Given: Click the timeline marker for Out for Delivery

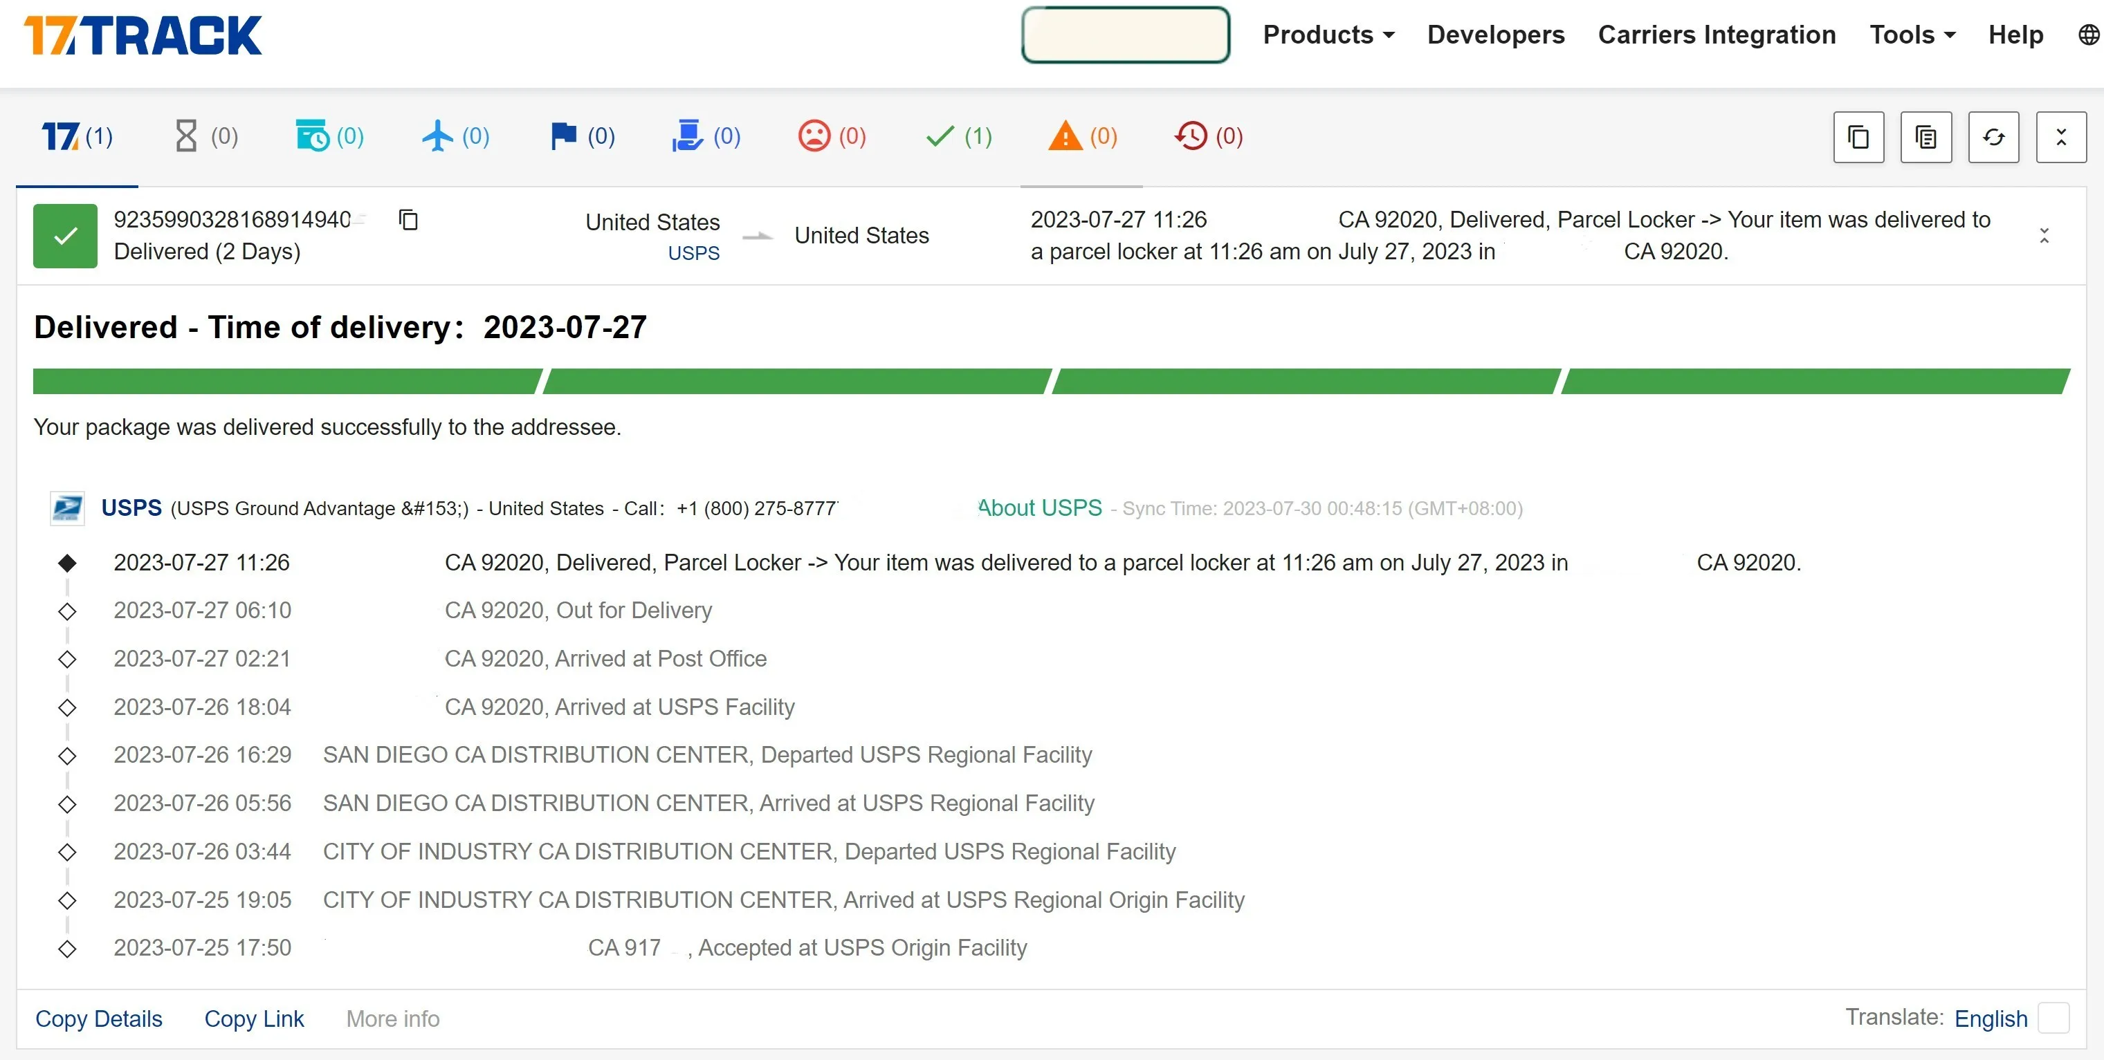Looking at the screenshot, I should click(68, 611).
